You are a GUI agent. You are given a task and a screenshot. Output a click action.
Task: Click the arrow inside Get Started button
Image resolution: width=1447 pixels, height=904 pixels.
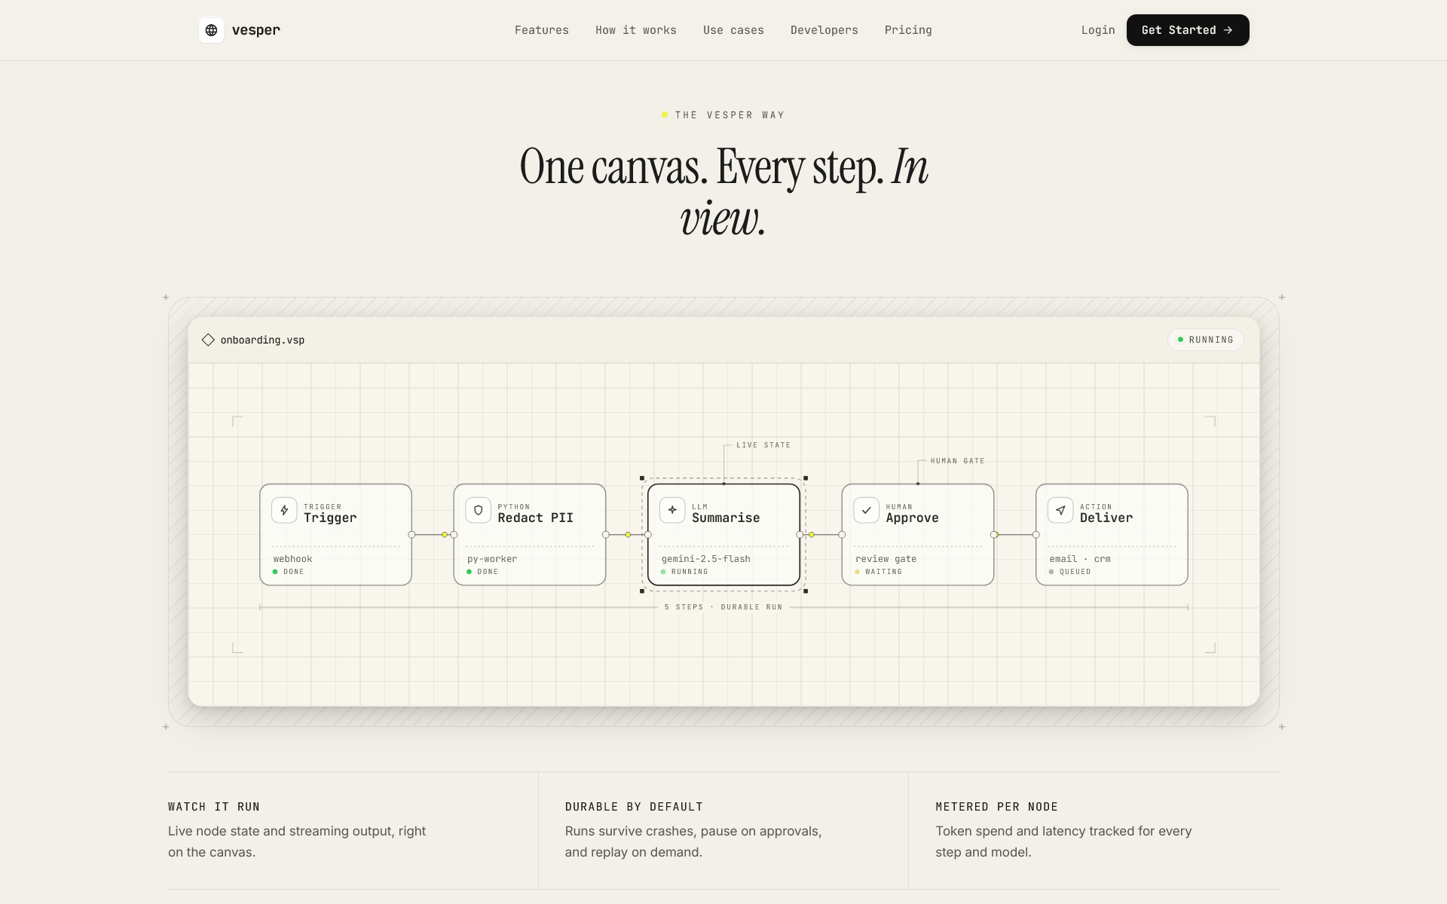click(x=1228, y=30)
